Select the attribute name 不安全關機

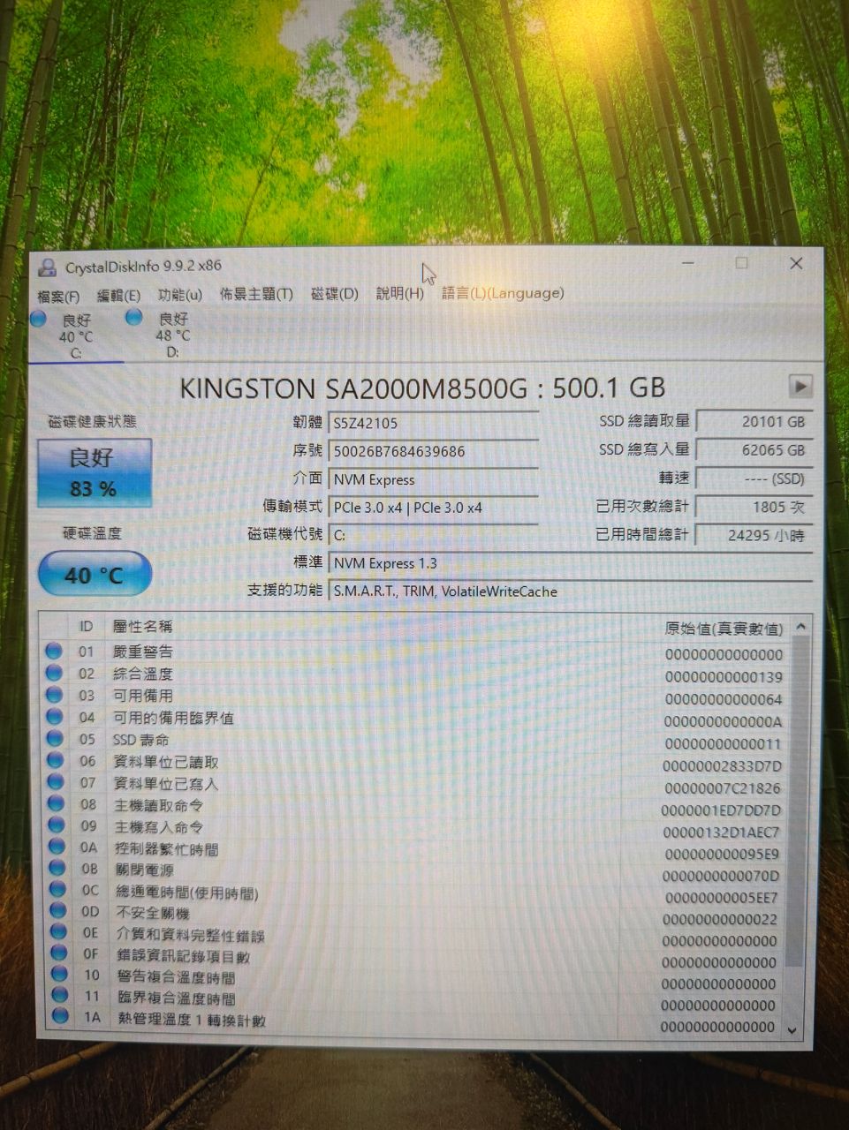[153, 913]
